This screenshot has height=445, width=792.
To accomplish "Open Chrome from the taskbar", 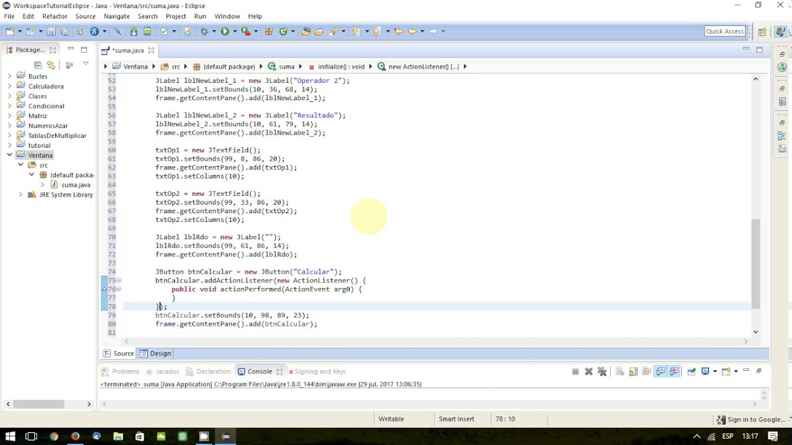I will click(54, 436).
